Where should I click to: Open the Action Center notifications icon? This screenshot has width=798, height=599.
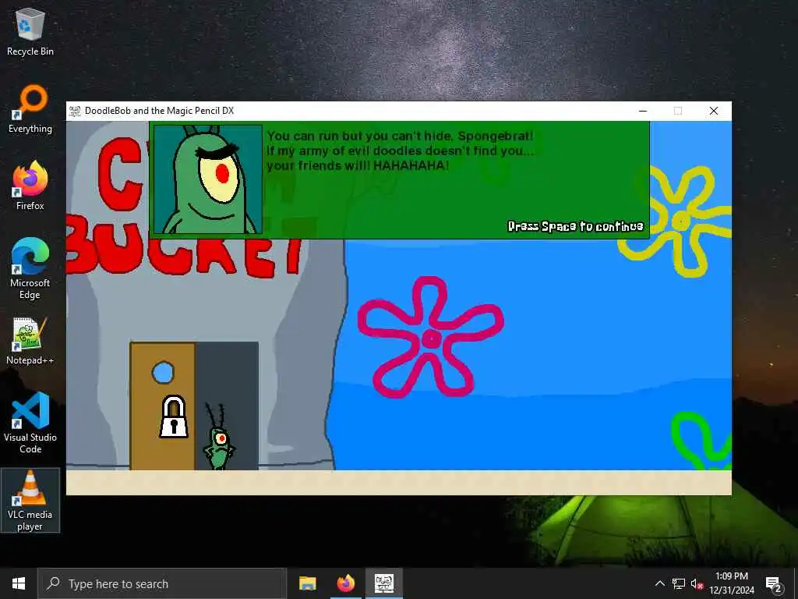point(774,583)
